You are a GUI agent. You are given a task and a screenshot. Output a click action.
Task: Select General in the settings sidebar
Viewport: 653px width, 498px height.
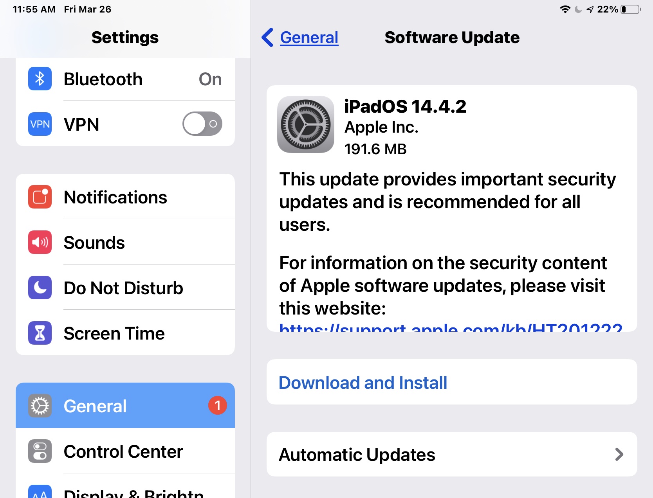pyautogui.click(x=125, y=405)
